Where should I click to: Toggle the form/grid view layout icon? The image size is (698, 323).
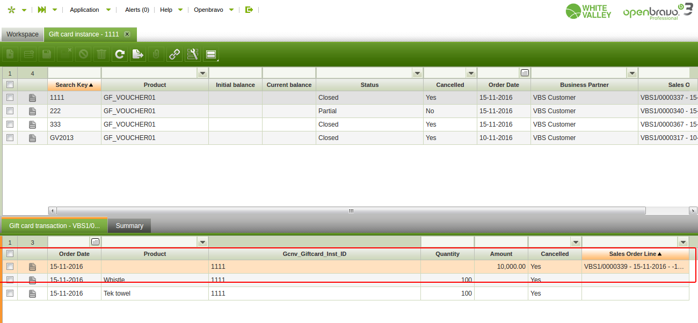210,54
